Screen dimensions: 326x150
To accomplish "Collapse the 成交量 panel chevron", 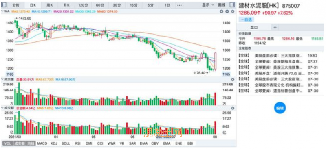I will [2, 79].
